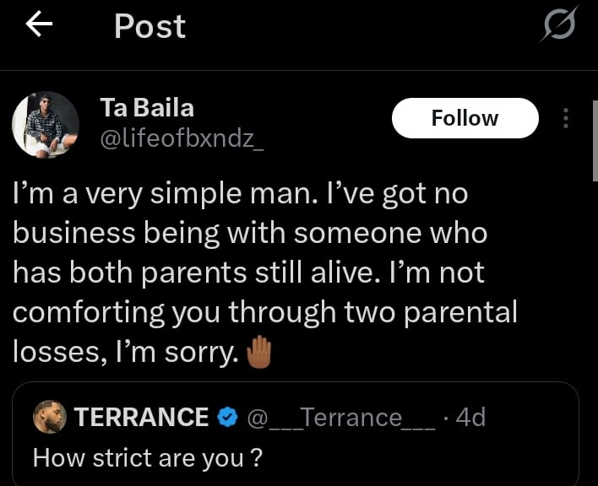Tap the @lifeofbxndz_ handle

182,138
